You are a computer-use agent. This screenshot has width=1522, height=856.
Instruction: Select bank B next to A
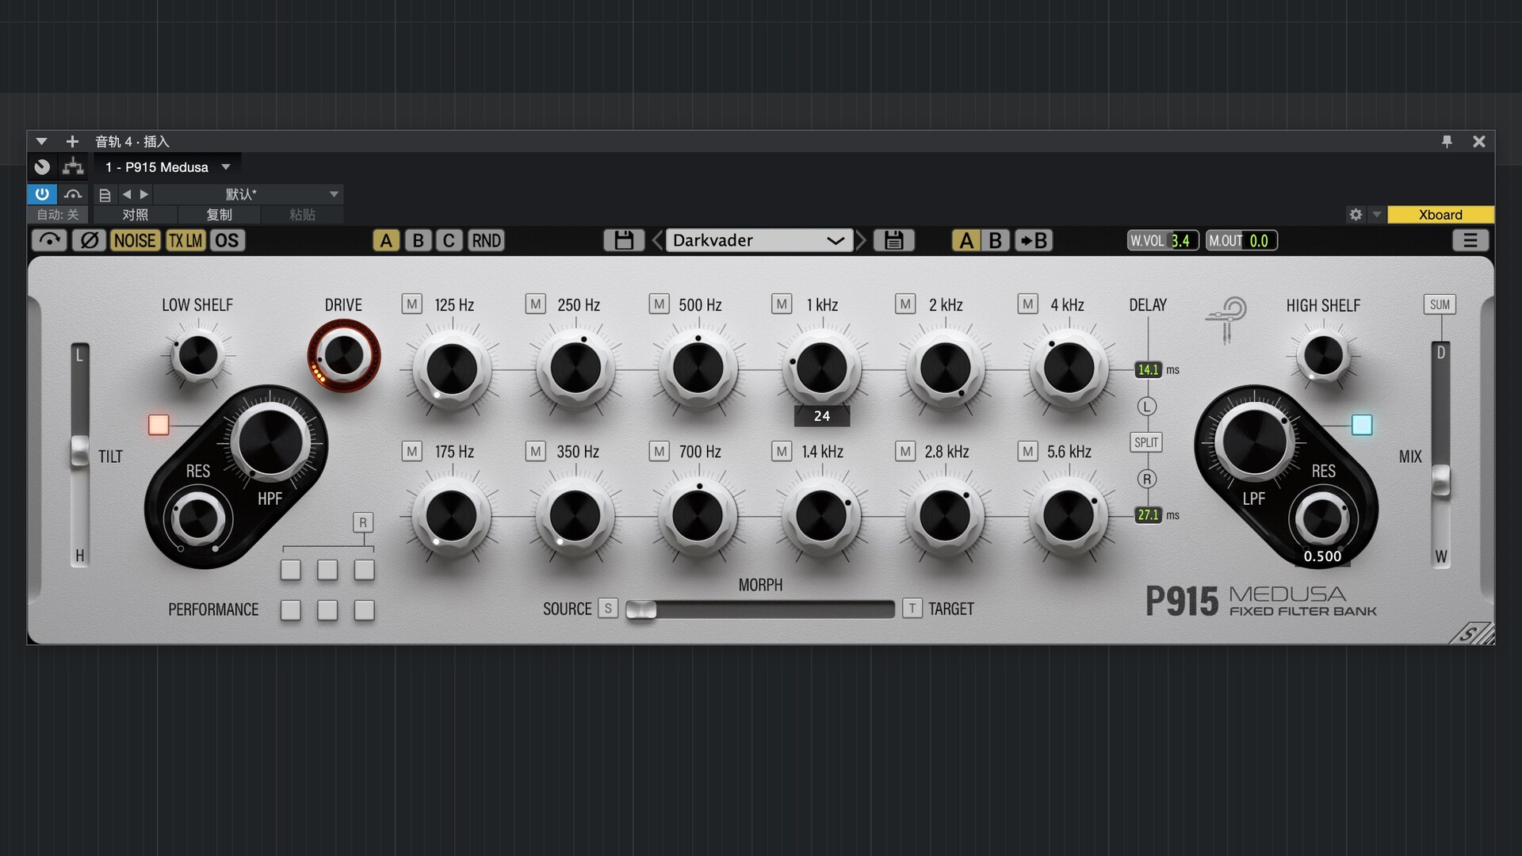pyautogui.click(x=418, y=240)
